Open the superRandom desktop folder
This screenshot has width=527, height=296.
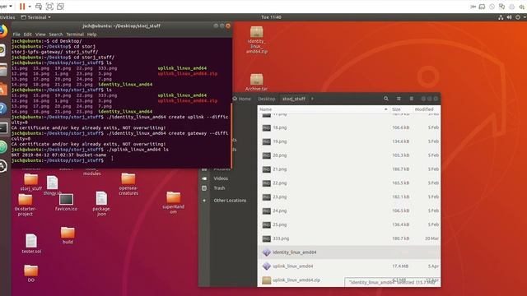[x=173, y=202]
